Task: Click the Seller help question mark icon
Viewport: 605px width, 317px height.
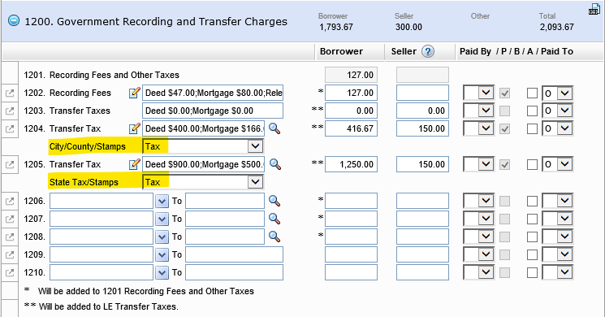Action: [x=427, y=51]
